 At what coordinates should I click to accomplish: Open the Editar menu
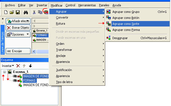tap(22, 5)
